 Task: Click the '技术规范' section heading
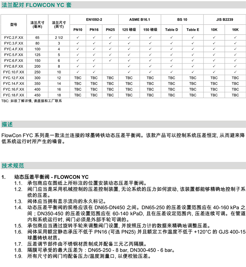[13, 166]
